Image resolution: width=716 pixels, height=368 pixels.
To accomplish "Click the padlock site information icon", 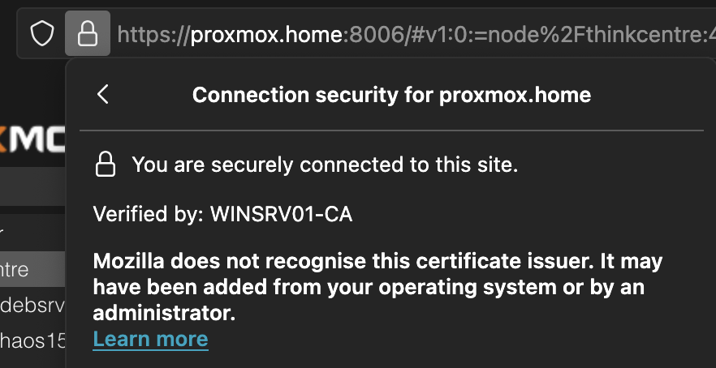I will click(88, 33).
